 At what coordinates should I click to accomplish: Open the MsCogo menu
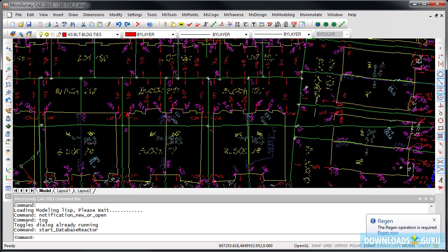tap(211, 15)
